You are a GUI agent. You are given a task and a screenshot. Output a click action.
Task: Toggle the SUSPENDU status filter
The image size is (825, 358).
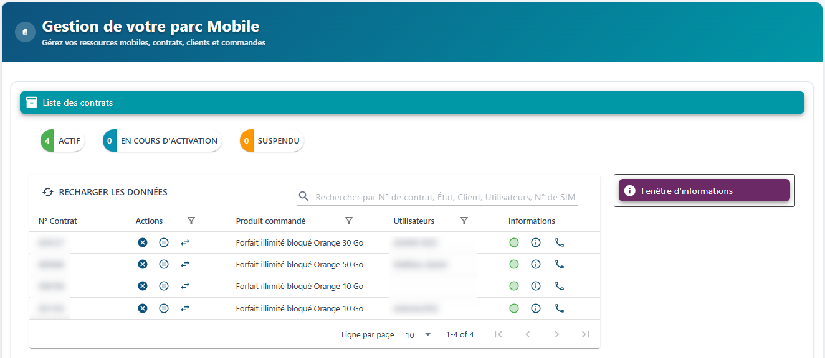(x=272, y=141)
